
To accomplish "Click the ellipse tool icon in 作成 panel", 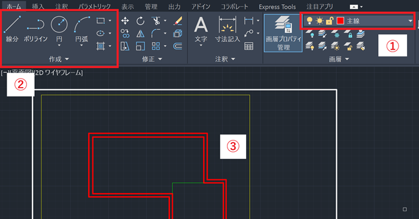I will click(100, 33).
